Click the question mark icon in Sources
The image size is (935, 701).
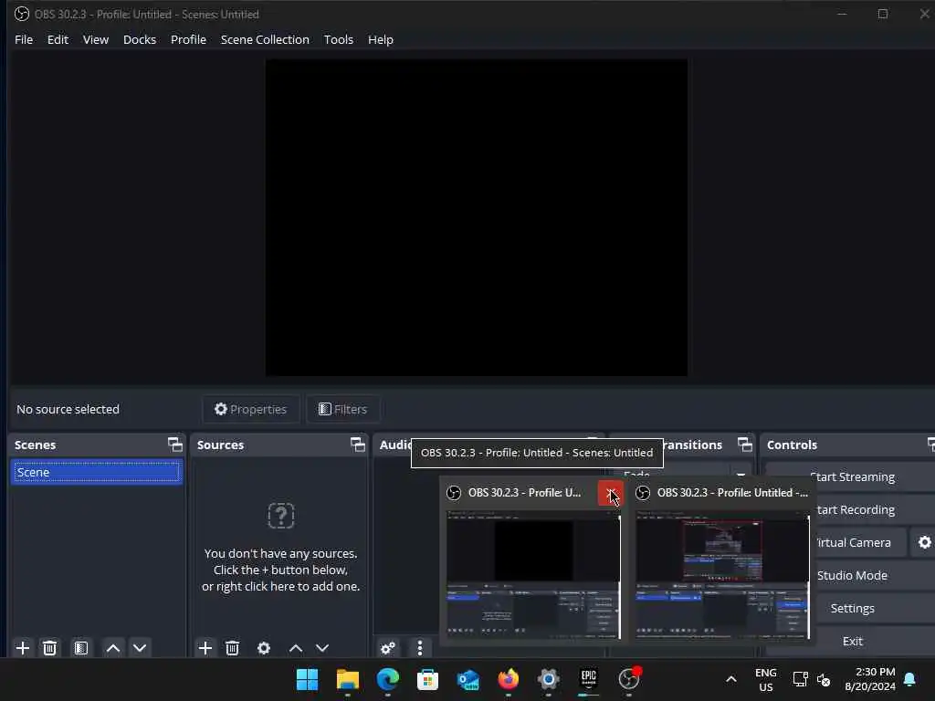pyautogui.click(x=281, y=516)
